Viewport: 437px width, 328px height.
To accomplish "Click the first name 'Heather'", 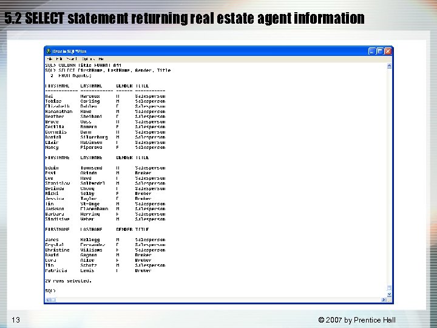I will 55,117.
